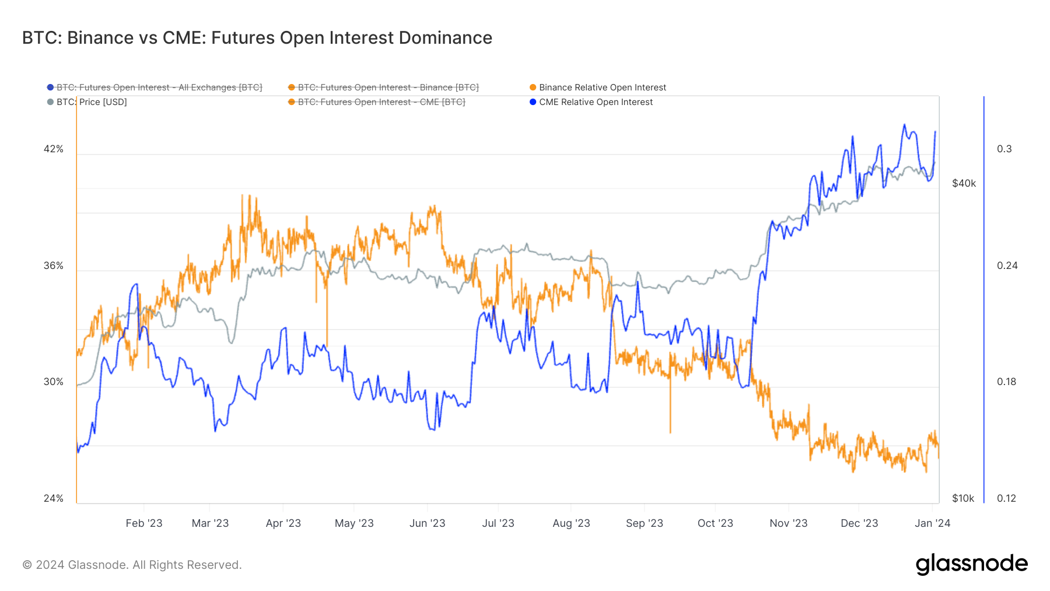The image size is (1050, 591).
Task: Show the Futures Open Interest - CME series
Action: tap(381, 102)
